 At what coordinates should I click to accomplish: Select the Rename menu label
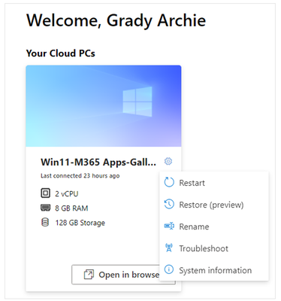click(194, 227)
